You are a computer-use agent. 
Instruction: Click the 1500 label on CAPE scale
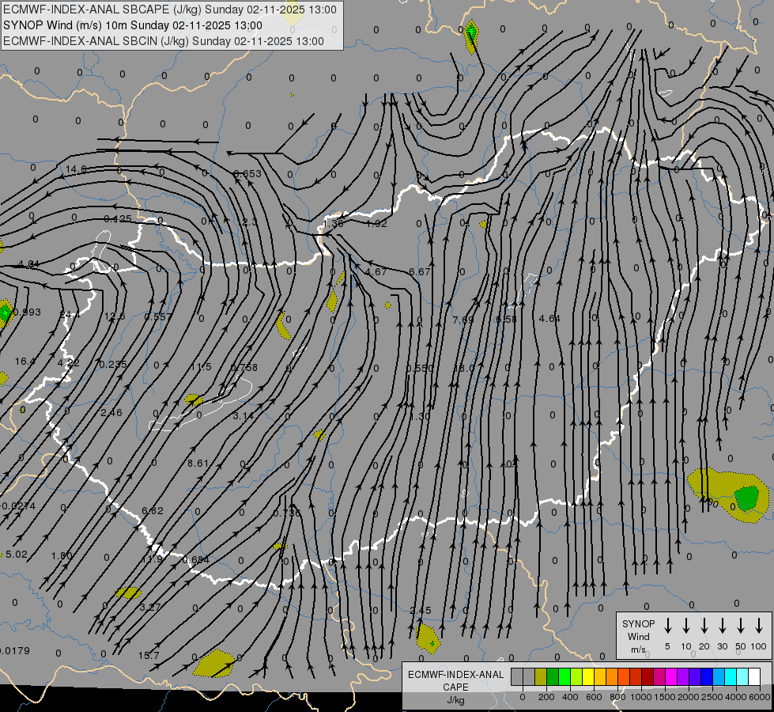(664, 697)
